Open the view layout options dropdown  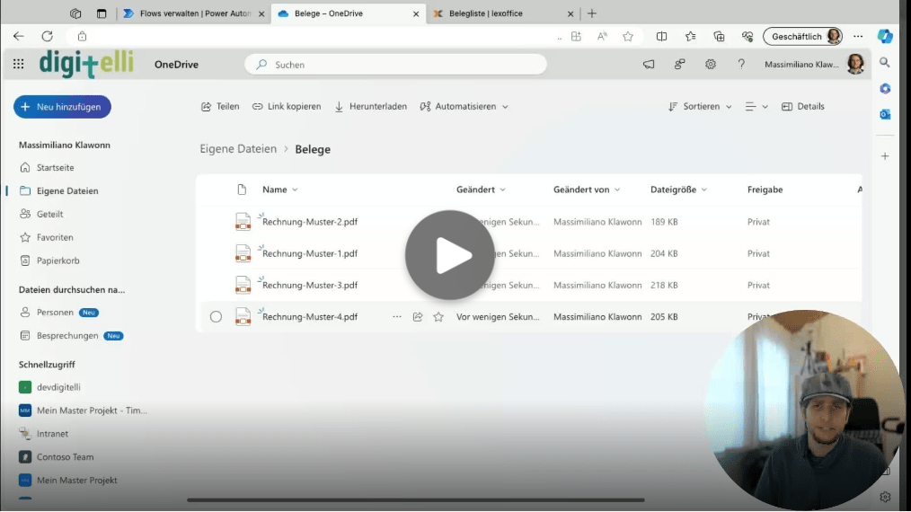pos(756,106)
